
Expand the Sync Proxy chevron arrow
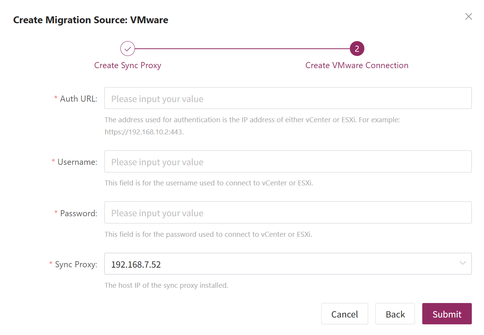coord(463,263)
